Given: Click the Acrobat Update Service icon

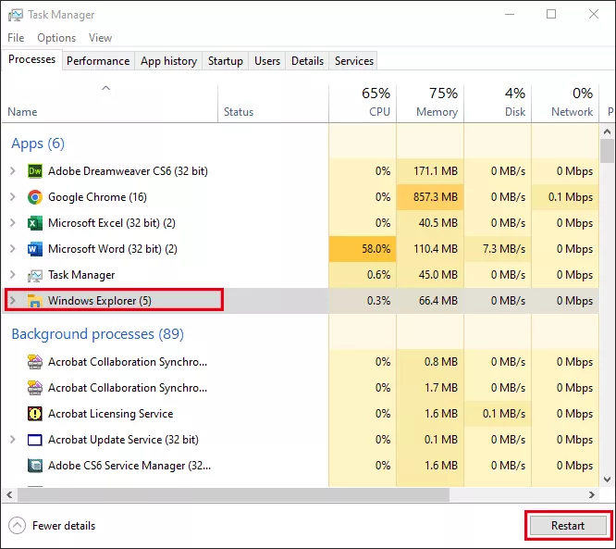Looking at the screenshot, I should pos(35,440).
